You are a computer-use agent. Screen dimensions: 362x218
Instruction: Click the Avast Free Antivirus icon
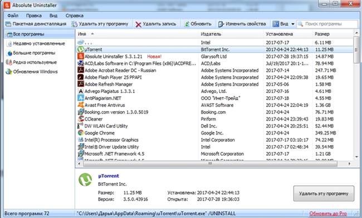click(81, 105)
